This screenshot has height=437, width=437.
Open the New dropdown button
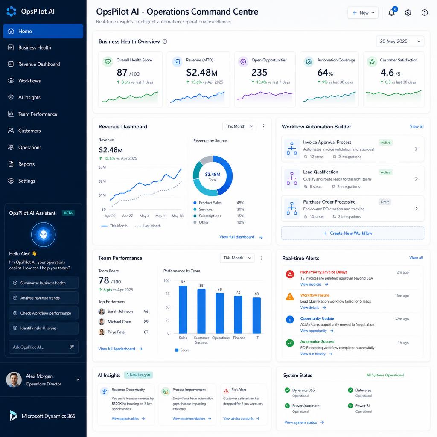pos(363,13)
